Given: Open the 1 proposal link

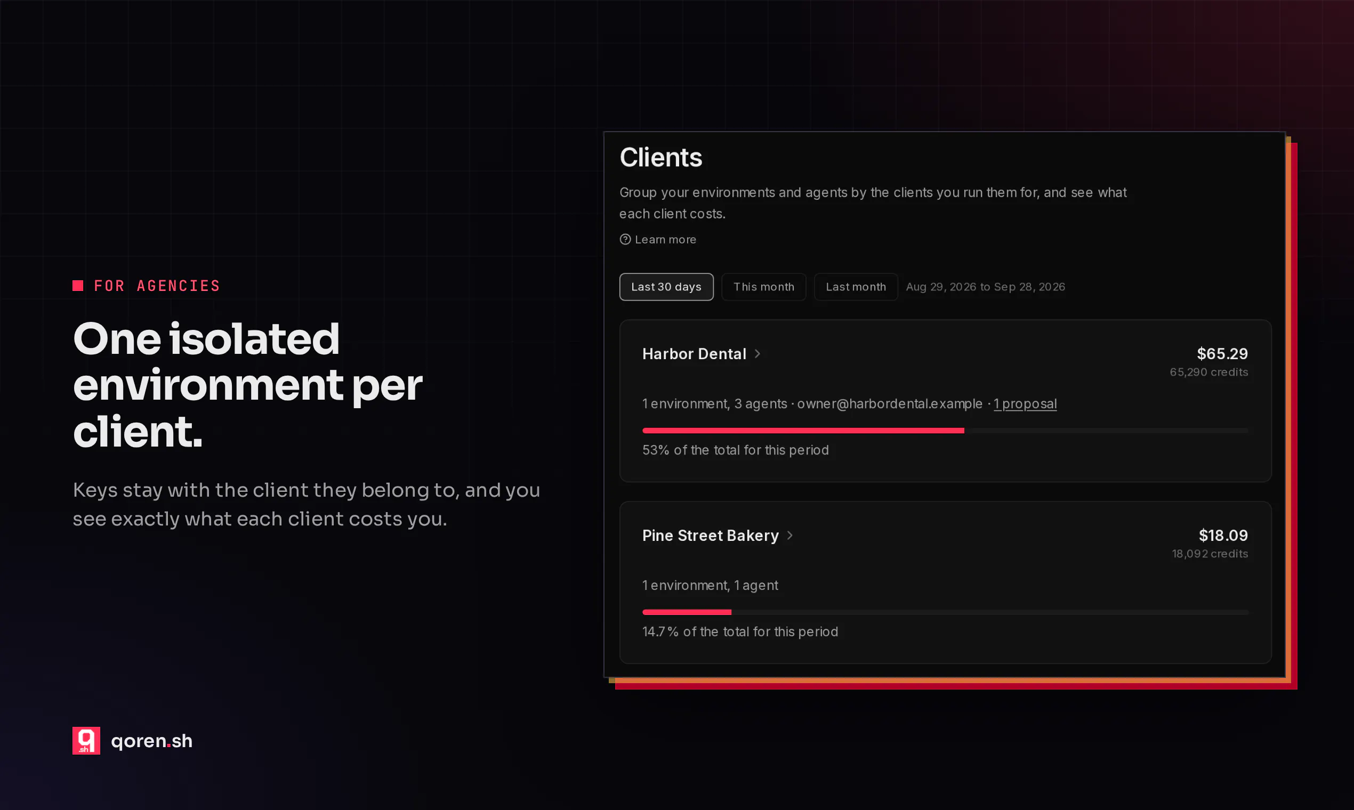Looking at the screenshot, I should [1025, 404].
